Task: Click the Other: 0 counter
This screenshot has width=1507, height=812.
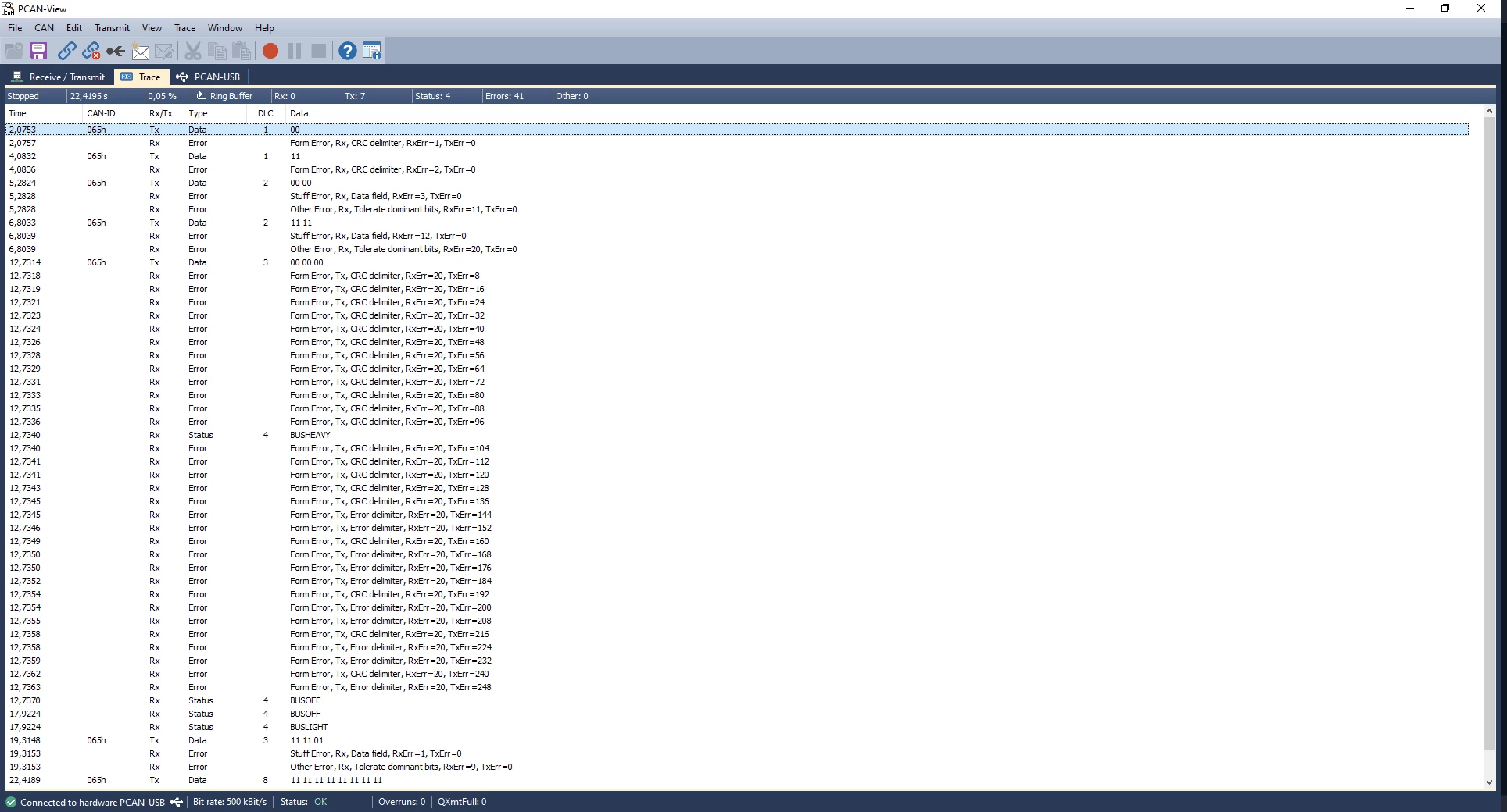Action: coord(587,96)
